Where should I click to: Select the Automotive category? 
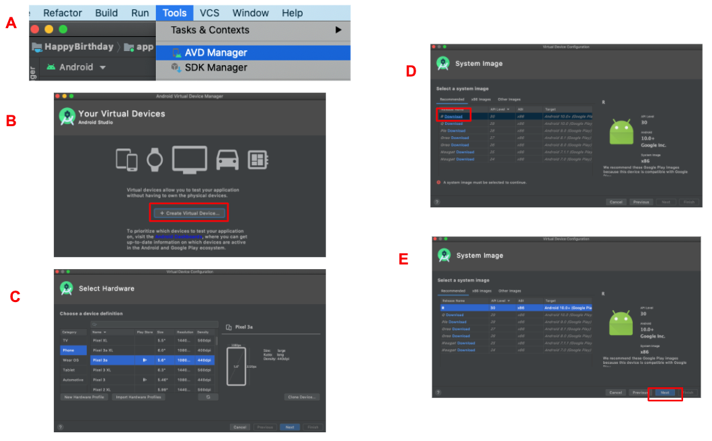click(73, 381)
